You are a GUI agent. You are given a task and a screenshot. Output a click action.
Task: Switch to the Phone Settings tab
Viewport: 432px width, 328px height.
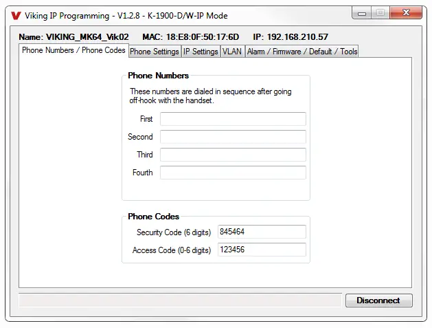(155, 52)
